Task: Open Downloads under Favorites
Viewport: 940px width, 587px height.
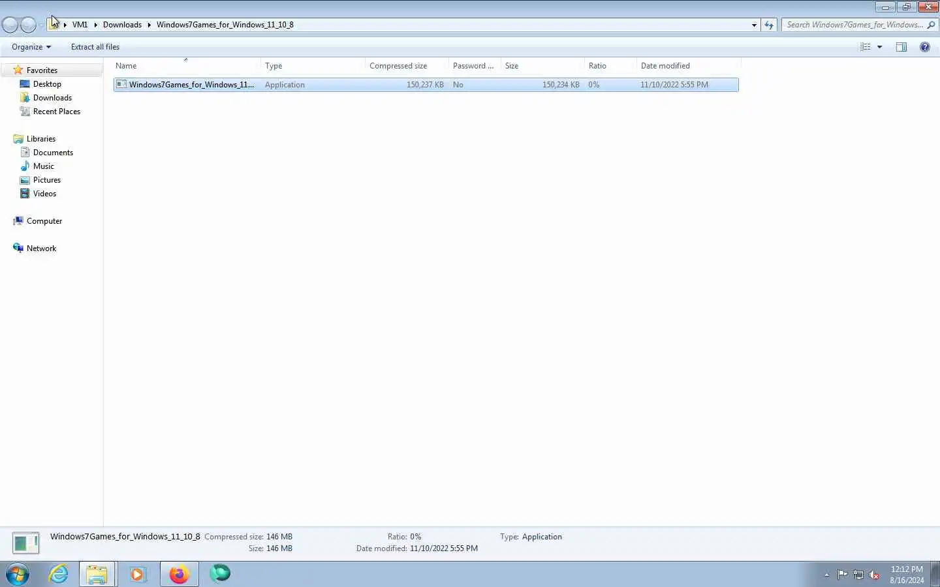Action: (52, 98)
